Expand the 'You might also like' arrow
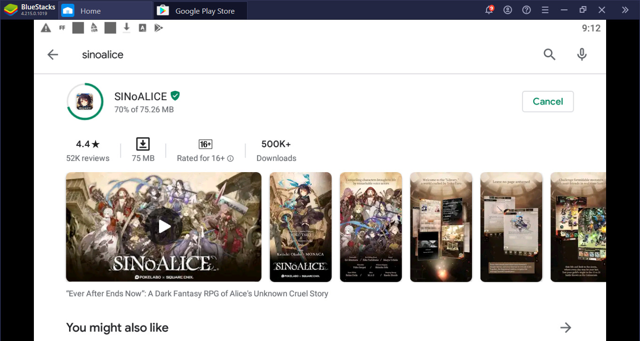Viewport: 640px width, 341px height. [x=566, y=327]
